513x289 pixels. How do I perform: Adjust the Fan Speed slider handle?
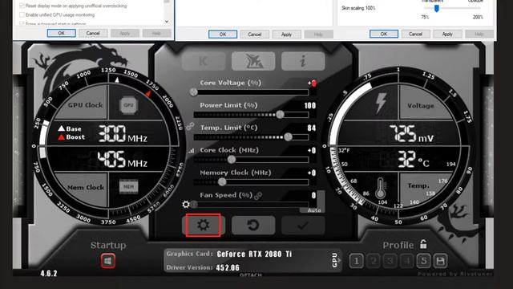pyautogui.click(x=194, y=205)
